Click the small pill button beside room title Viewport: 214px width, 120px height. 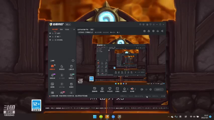coord(92,30)
